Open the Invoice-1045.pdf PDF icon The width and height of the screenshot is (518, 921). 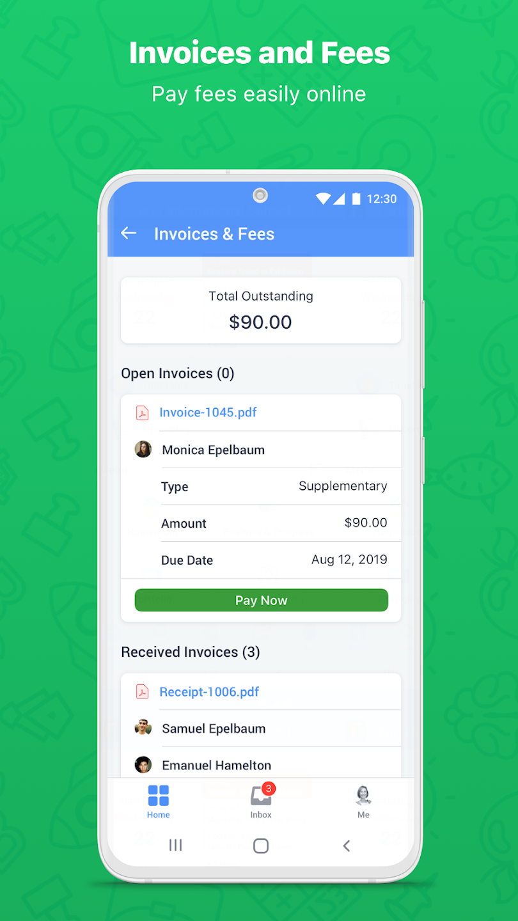(x=142, y=413)
